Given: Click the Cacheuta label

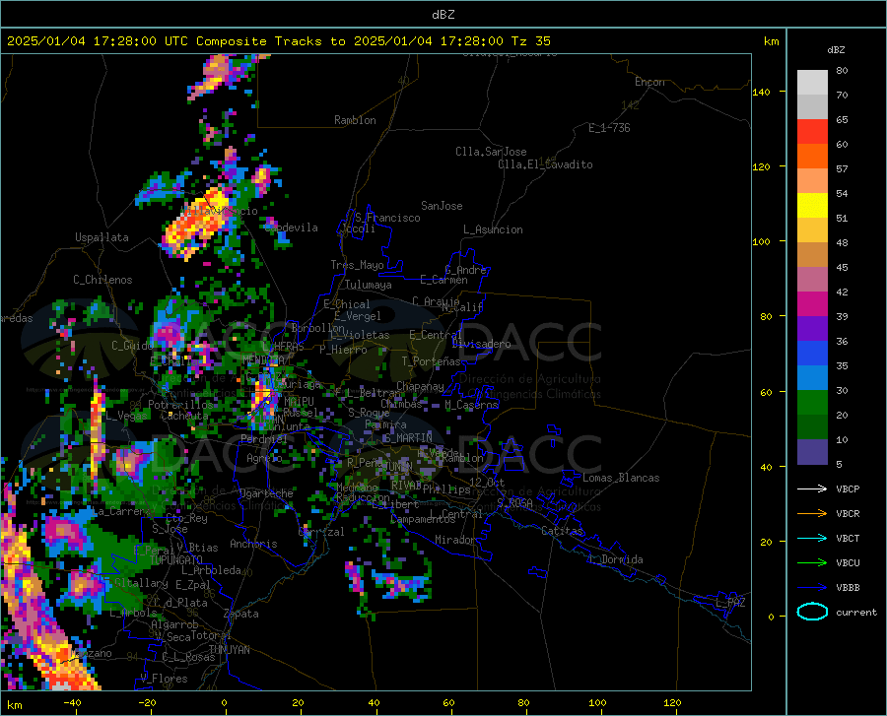Looking at the screenshot, I should coord(184,416).
